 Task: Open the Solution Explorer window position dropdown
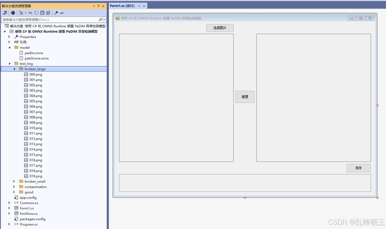94,6
